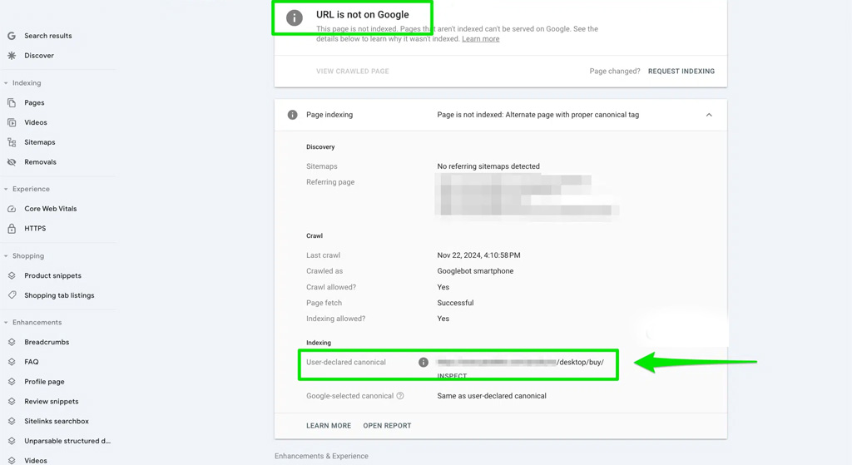Screen dimensions: 852x465
Task: Open the Pages indexing report
Action: pyautogui.click(x=34, y=102)
